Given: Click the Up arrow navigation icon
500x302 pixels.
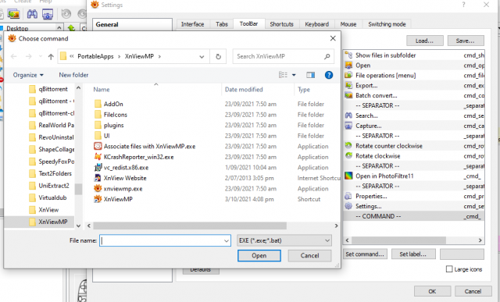Looking at the screenshot, I should (x=51, y=57).
